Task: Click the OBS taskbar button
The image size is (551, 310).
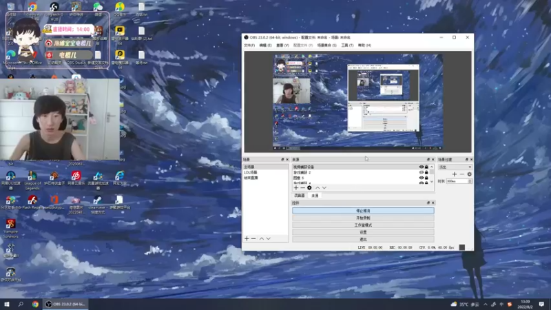Action: point(65,304)
